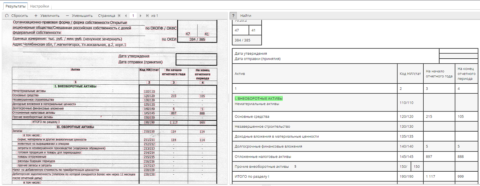This screenshot has height=186, width=480.
Task: Click value '105' in results table
Action: pos(460,116)
